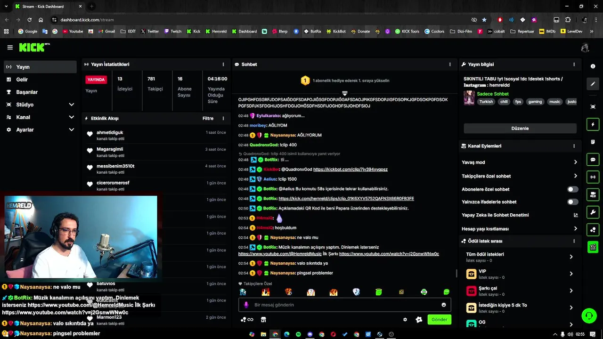Open chat settings gear icon
This screenshot has height=339, width=603.
point(405,320)
